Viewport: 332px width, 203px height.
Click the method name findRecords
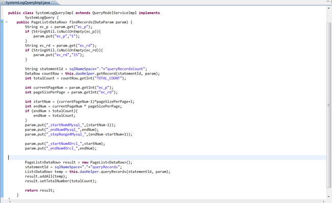coord(81,22)
